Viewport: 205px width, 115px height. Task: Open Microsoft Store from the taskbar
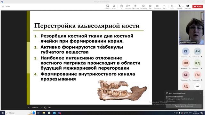(x=49, y=113)
